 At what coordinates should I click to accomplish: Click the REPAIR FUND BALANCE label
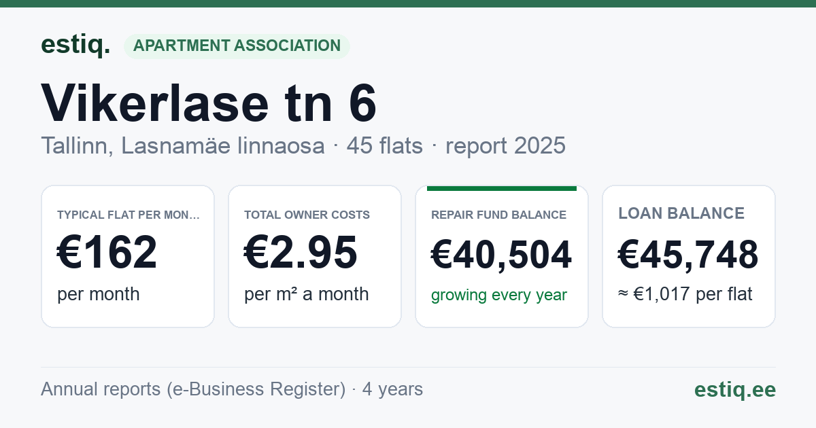pyautogui.click(x=498, y=215)
